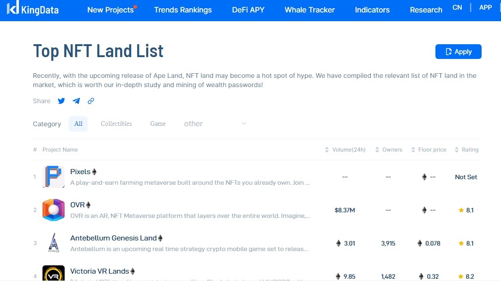Share list via Twitter icon
This screenshot has height=281, width=501.
click(x=61, y=101)
